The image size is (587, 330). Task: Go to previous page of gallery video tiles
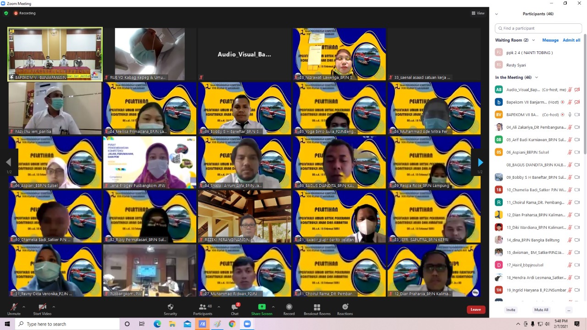[x=8, y=162]
